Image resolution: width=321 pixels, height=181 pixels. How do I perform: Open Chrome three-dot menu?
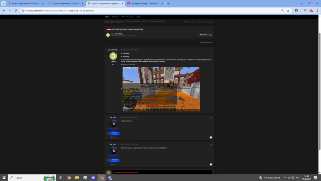tap(317, 11)
